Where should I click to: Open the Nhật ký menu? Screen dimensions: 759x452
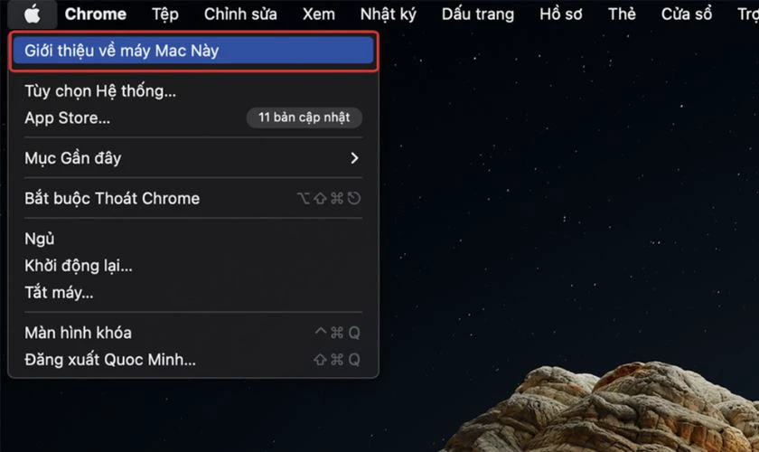[x=389, y=14]
